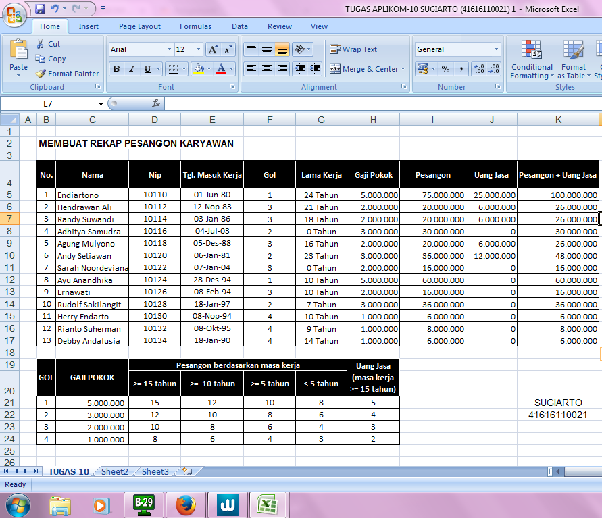Click Merge & Center button
Image resolution: width=602 pixels, height=518 pixels.
(x=364, y=69)
